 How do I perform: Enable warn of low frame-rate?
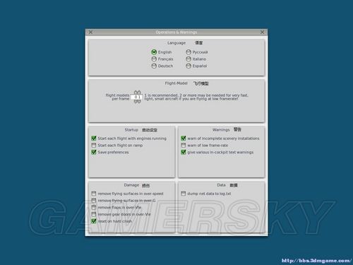tap(184, 146)
